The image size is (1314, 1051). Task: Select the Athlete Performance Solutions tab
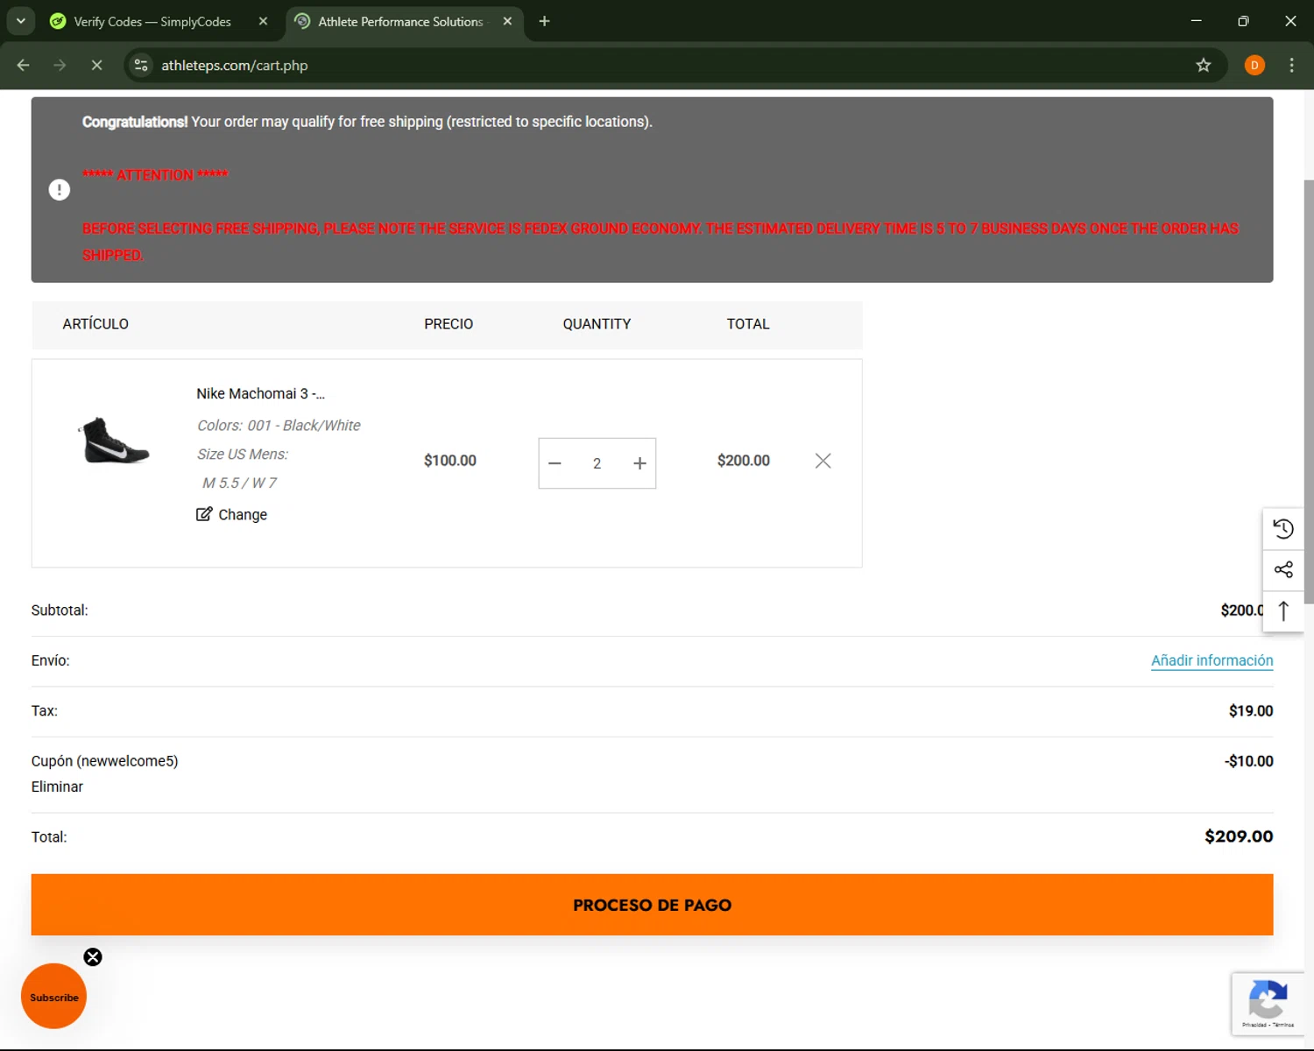click(400, 21)
